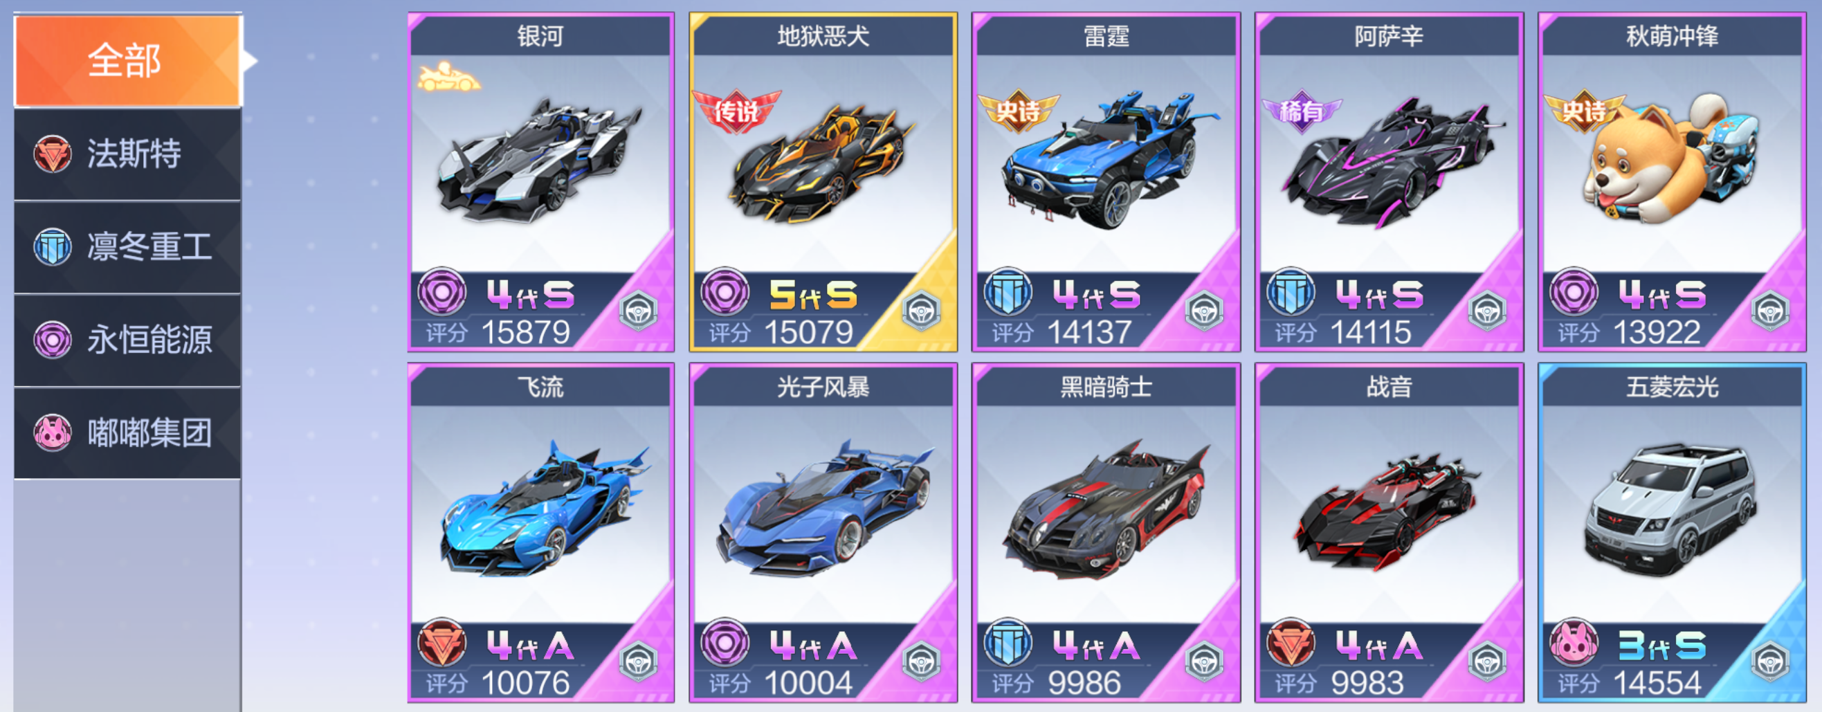Select the 飞流 car card
1822x712 pixels.
tap(541, 533)
